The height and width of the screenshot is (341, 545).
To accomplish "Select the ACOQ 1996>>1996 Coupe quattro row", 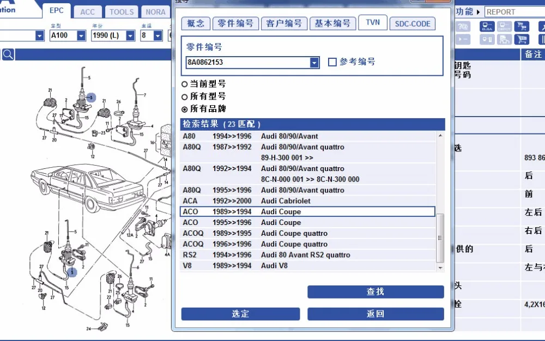I will pos(308,244).
